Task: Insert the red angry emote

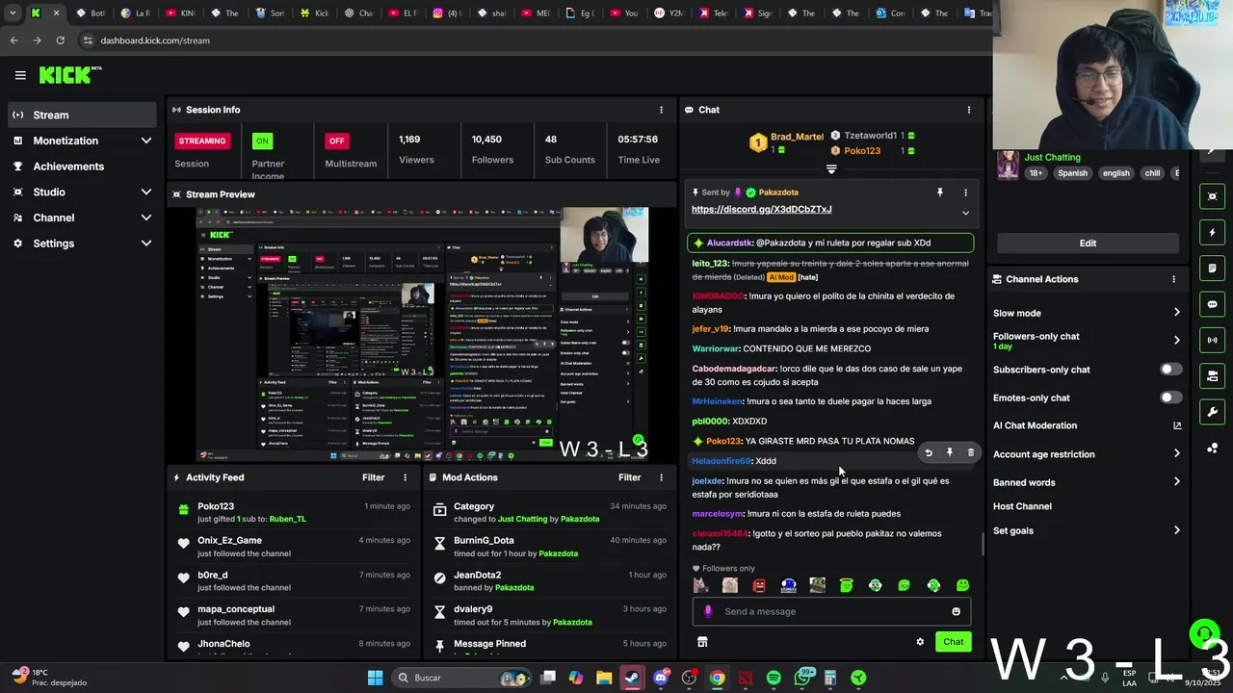Action: click(x=759, y=585)
